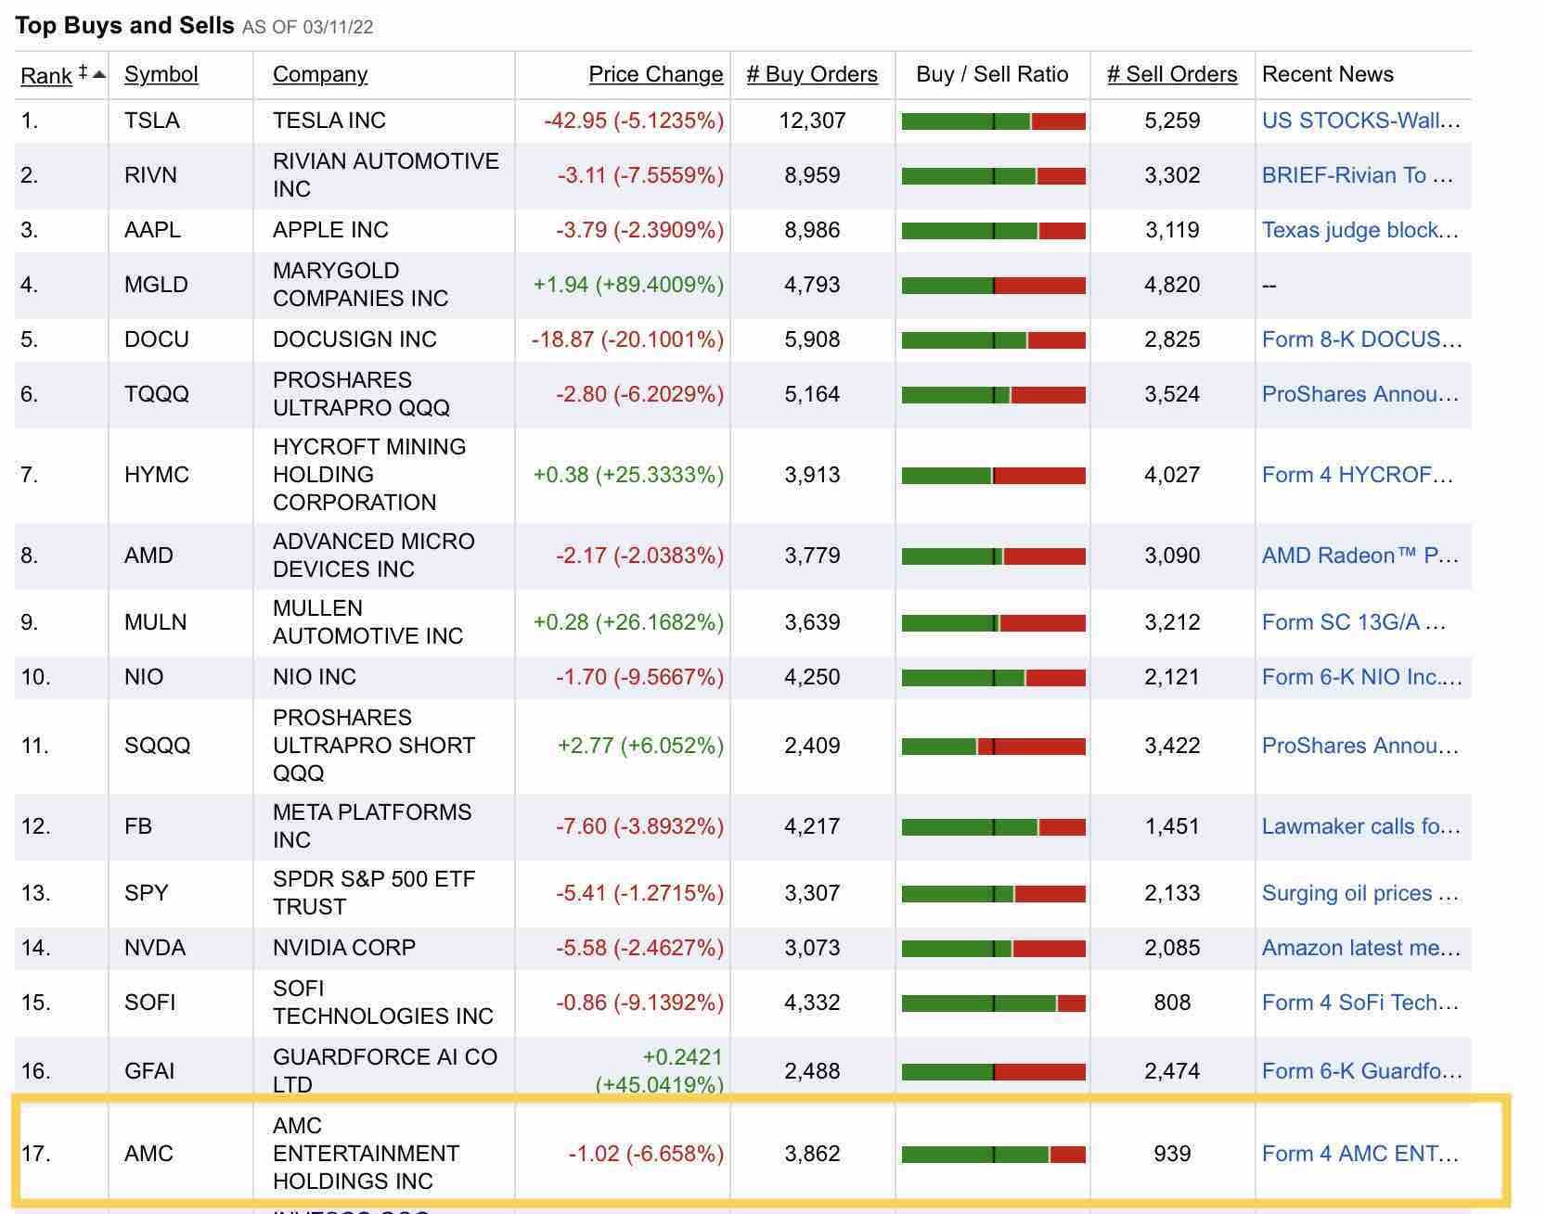Open Tesla news 'US STOCKS-Wall…' link
The height and width of the screenshot is (1214, 1546).
point(1360,121)
